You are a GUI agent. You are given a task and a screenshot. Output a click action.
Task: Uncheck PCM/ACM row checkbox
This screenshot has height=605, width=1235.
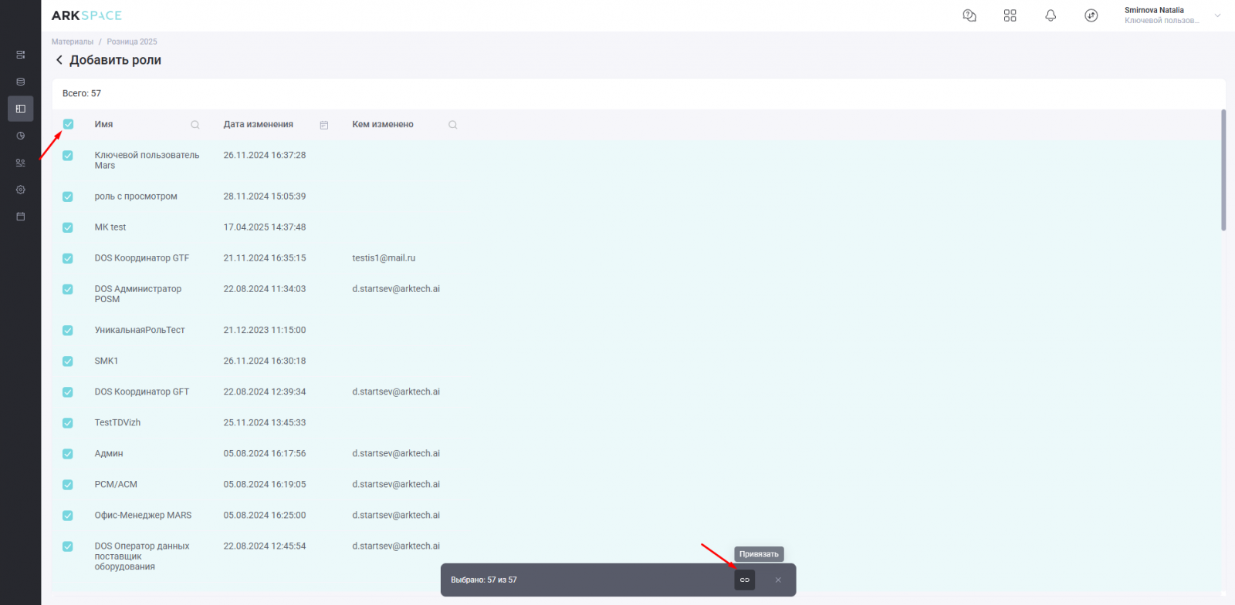68,485
